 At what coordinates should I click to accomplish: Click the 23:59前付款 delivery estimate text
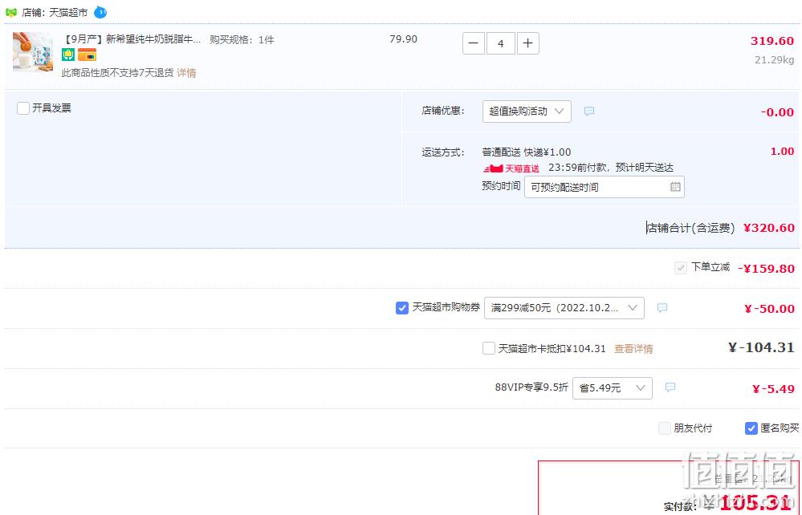tap(611, 168)
